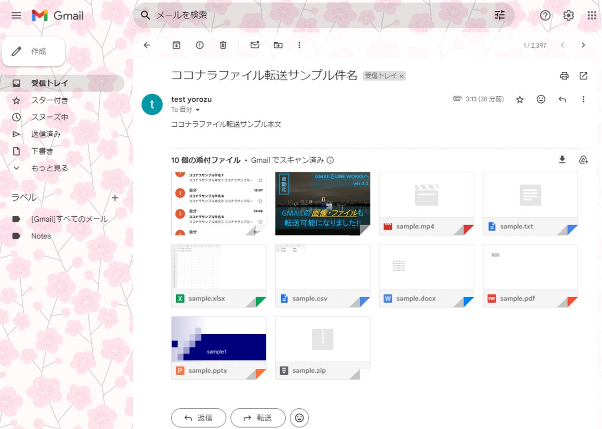The height and width of the screenshot is (429, 602).
Task: Open toolbar more options menu
Action: pos(299,45)
